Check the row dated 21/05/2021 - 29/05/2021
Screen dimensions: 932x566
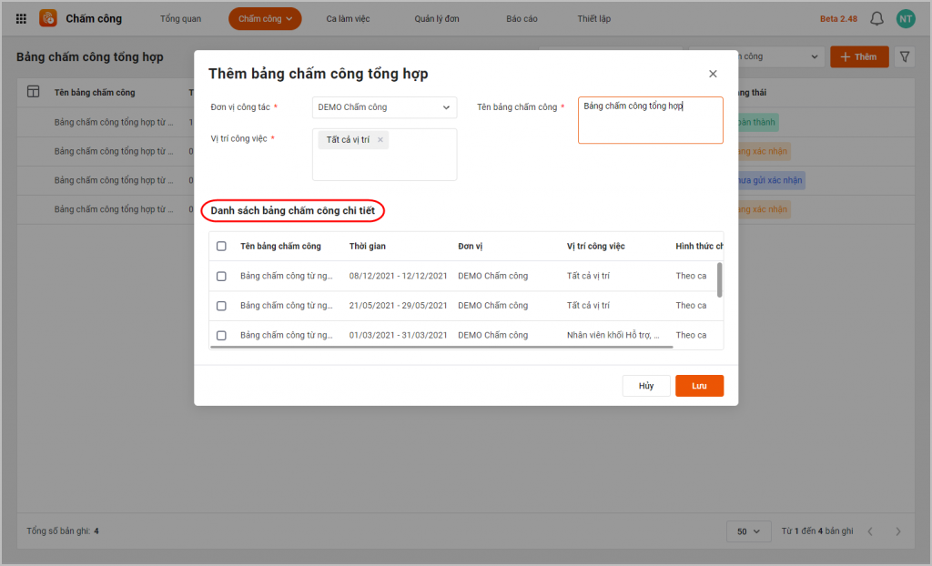click(221, 306)
